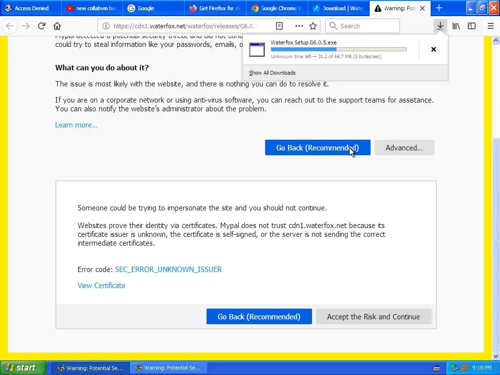500x375 pixels.
Task: Click the system tray magnifier icon
Action: (x=464, y=368)
